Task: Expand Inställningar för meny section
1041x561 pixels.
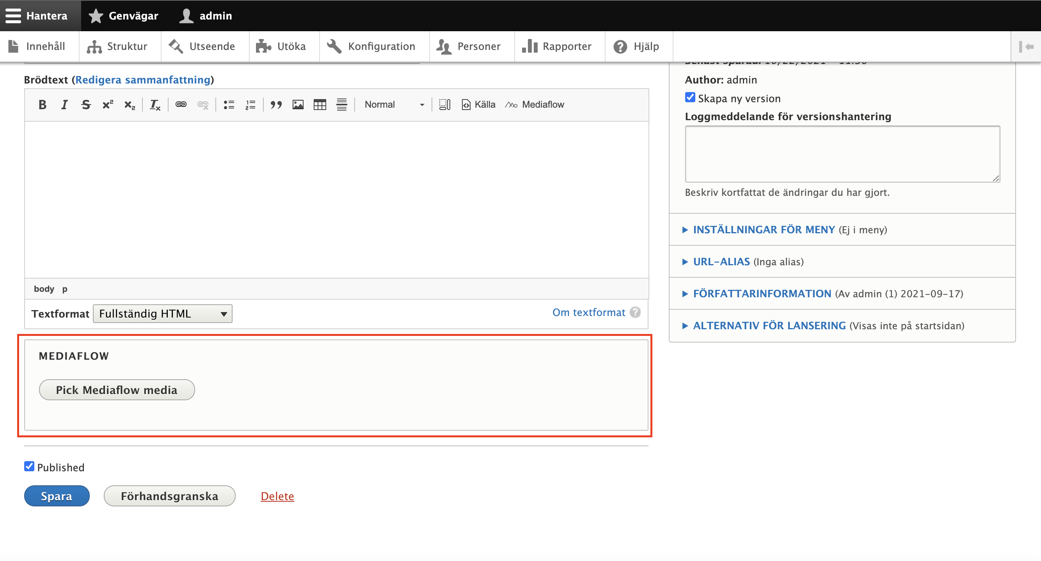Action: 763,229
